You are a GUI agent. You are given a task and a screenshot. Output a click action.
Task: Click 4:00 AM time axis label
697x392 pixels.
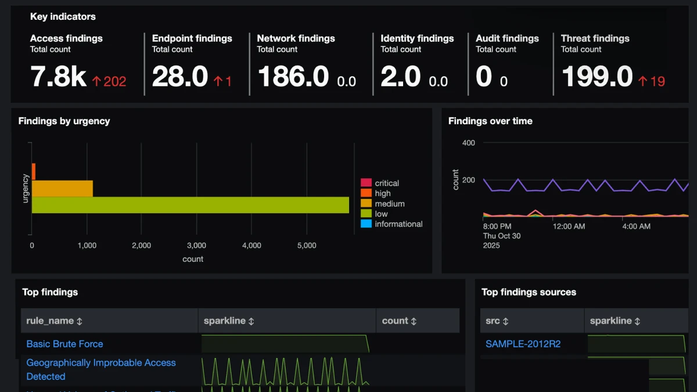tap(636, 226)
